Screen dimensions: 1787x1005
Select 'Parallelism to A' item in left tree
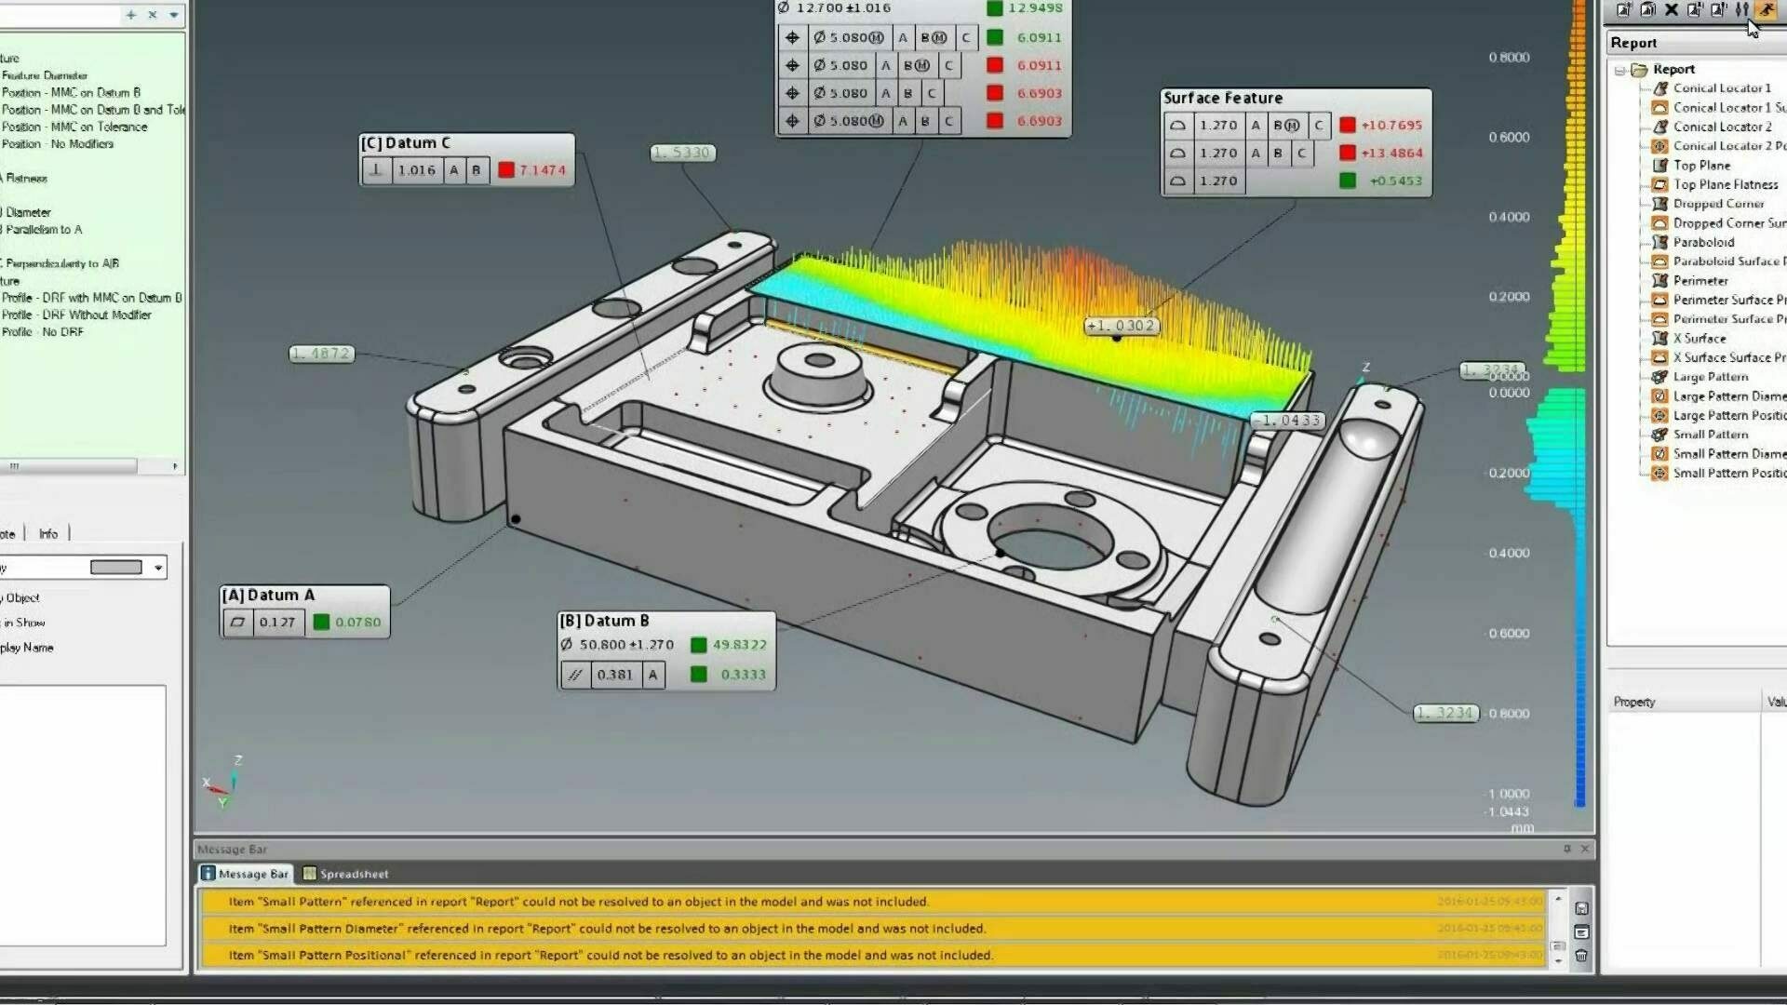(44, 230)
